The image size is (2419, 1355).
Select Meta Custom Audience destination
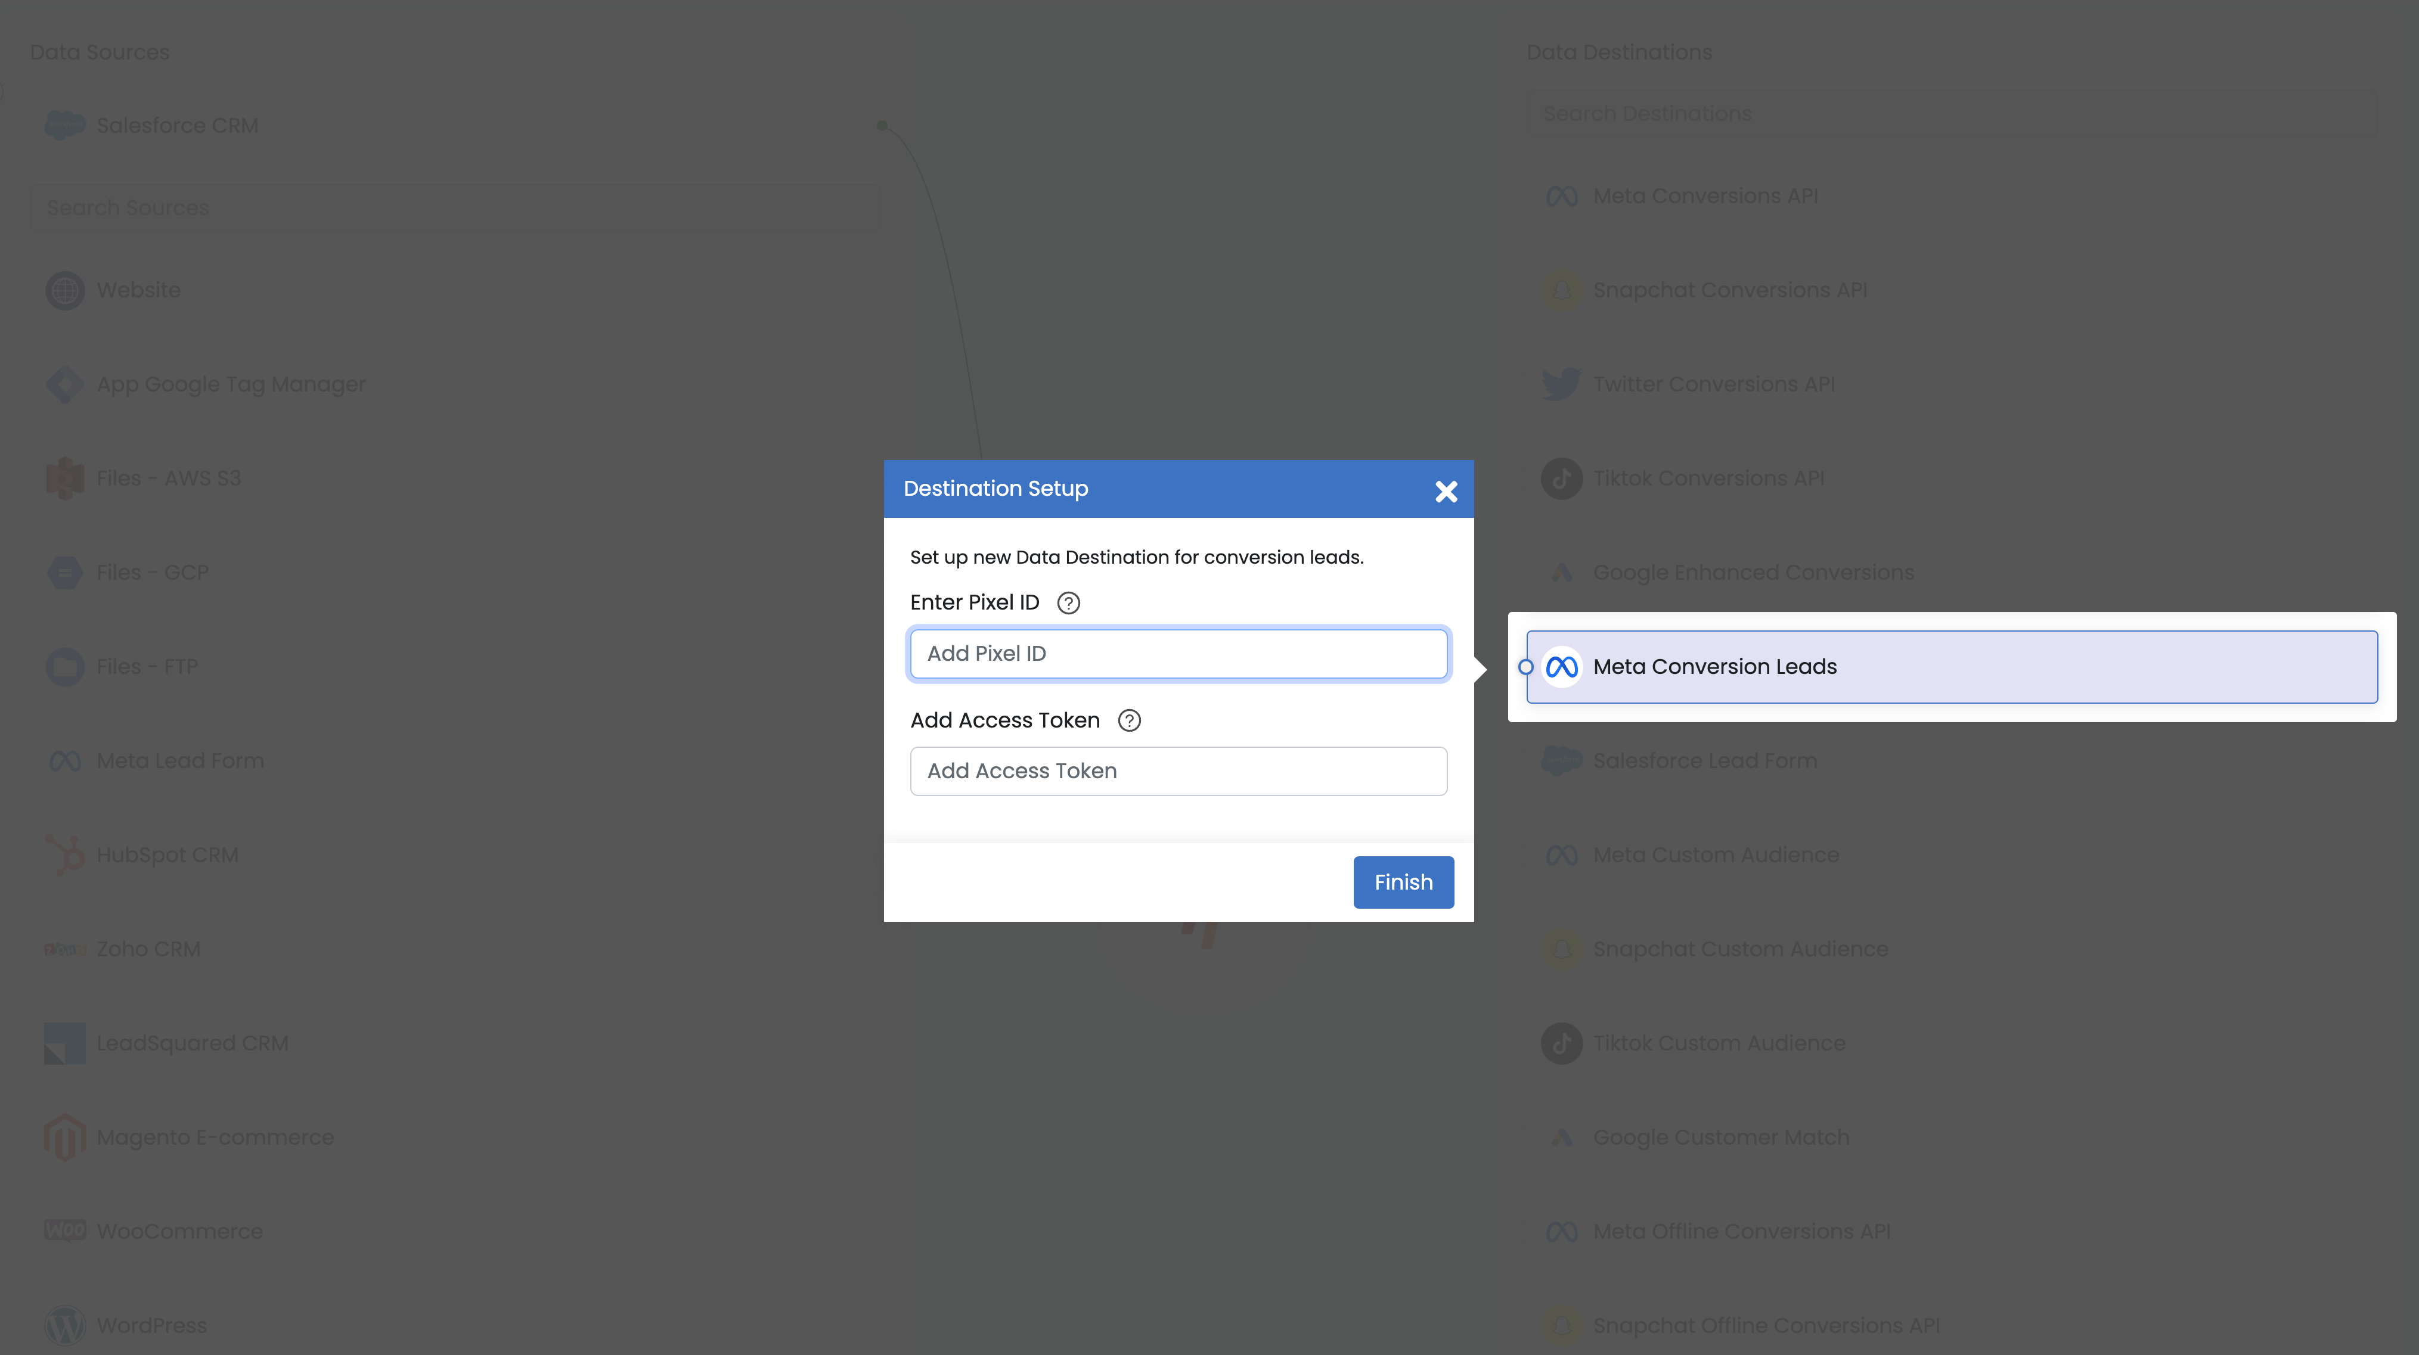pos(1951,855)
